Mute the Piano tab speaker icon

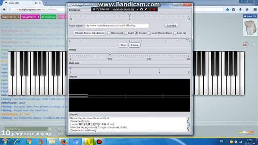36,3
